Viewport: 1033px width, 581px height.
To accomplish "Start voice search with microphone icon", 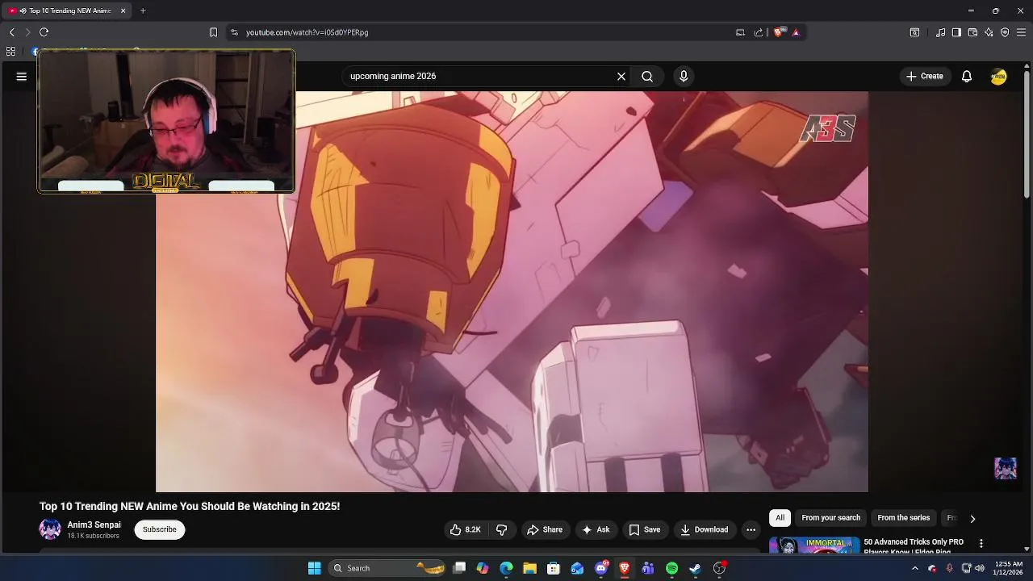I will pos(684,76).
